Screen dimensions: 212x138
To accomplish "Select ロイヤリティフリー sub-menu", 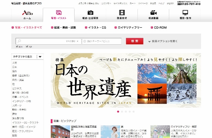I will pos(128,28).
